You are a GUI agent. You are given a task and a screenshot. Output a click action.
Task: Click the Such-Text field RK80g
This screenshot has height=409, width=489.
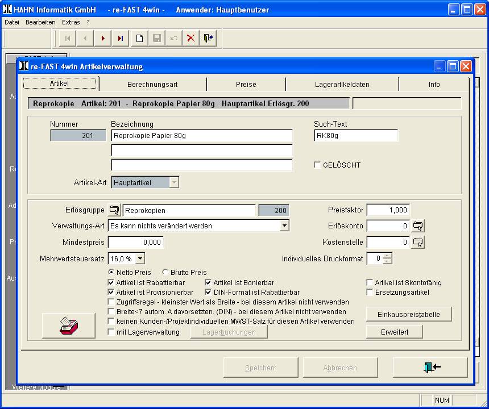tap(356, 136)
